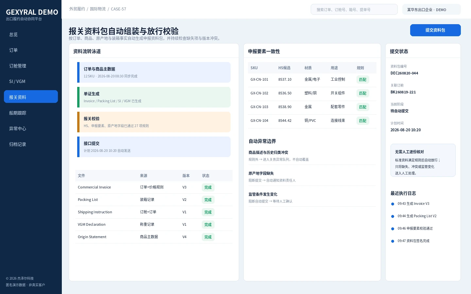Click 商品描述与历史归类冲突 exception item
Image resolution: width=471 pixels, height=294 pixels.
coord(312,156)
